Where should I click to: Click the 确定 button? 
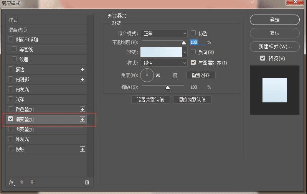click(275, 20)
